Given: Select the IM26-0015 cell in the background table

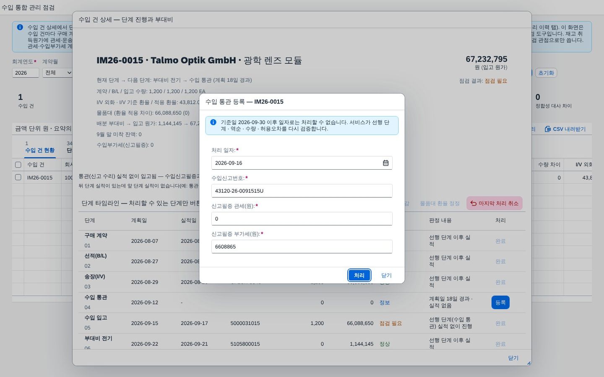Looking at the screenshot, I should click(40, 178).
